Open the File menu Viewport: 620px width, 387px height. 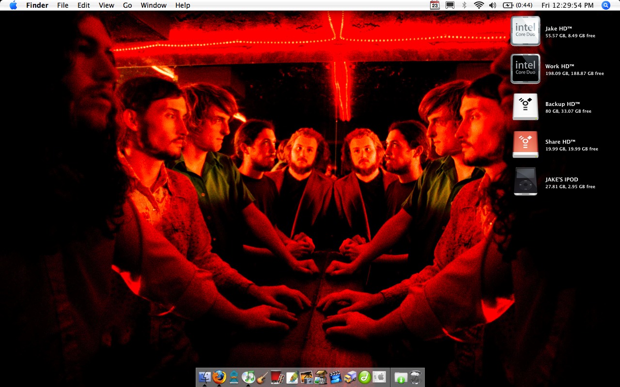coord(62,5)
